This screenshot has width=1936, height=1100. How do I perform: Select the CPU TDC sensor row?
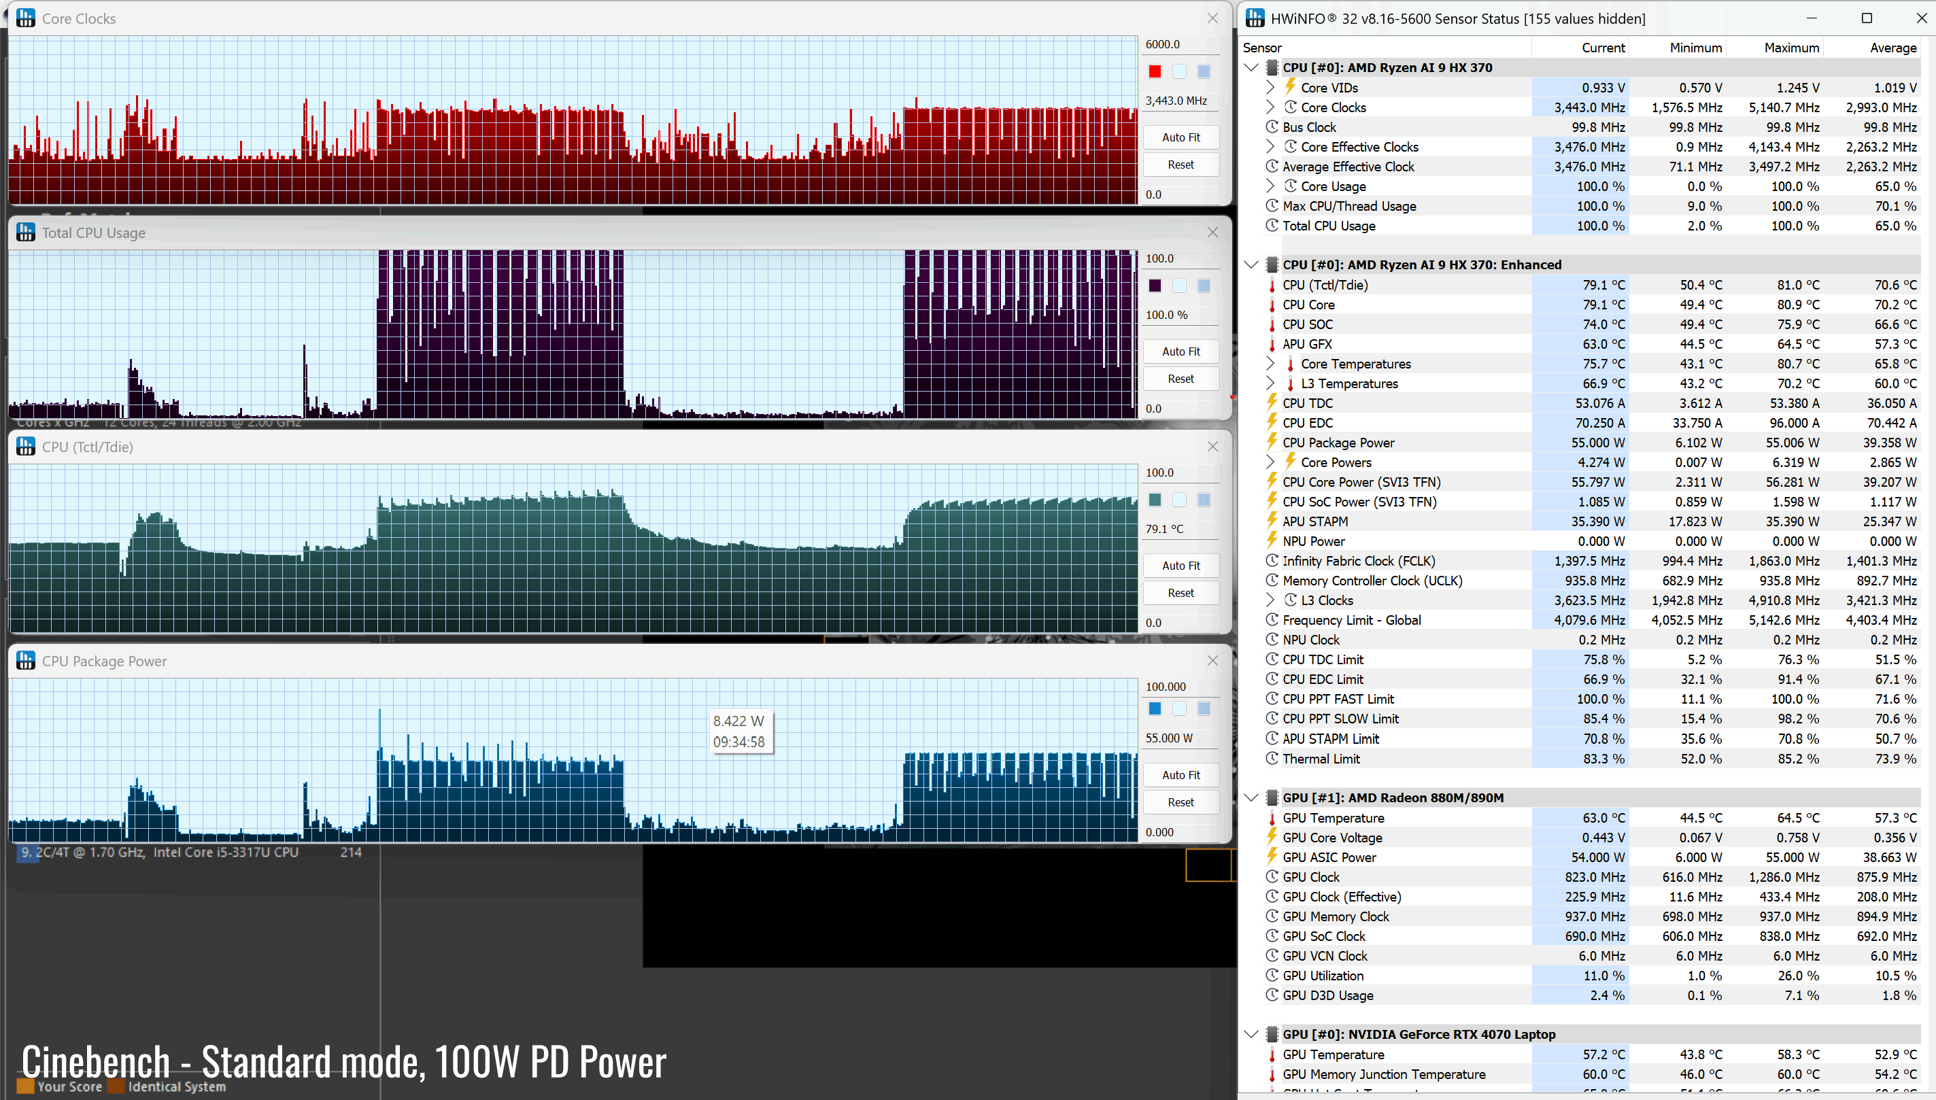point(1580,402)
